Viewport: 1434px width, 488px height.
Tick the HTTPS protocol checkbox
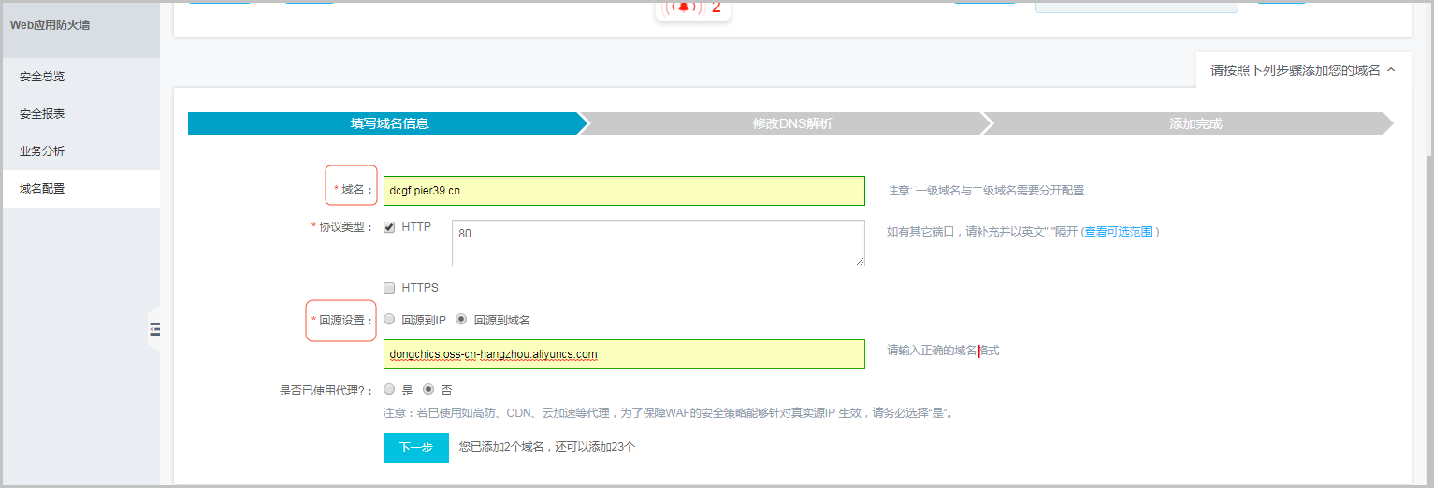click(389, 288)
